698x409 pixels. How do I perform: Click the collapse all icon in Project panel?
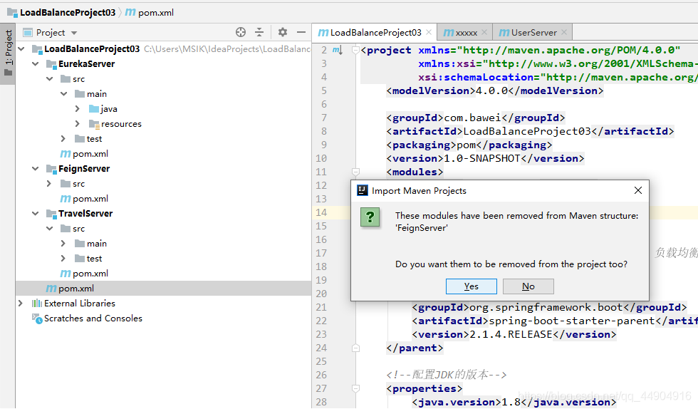[x=259, y=32]
